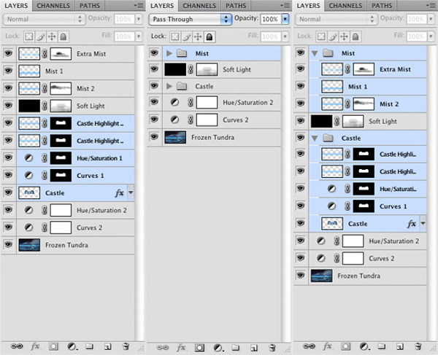Delete layer with the left panel's trash icon
Screen dimensions: 438x355
[126, 346]
